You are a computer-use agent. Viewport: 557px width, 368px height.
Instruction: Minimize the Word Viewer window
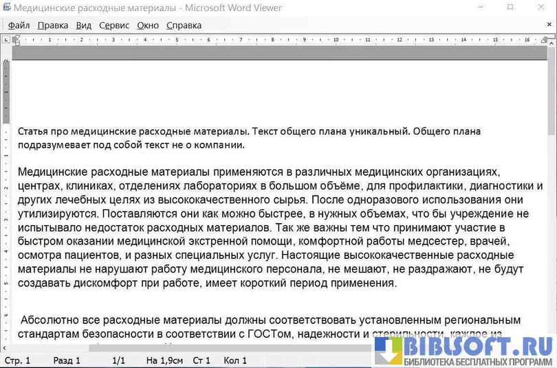tap(480, 8)
